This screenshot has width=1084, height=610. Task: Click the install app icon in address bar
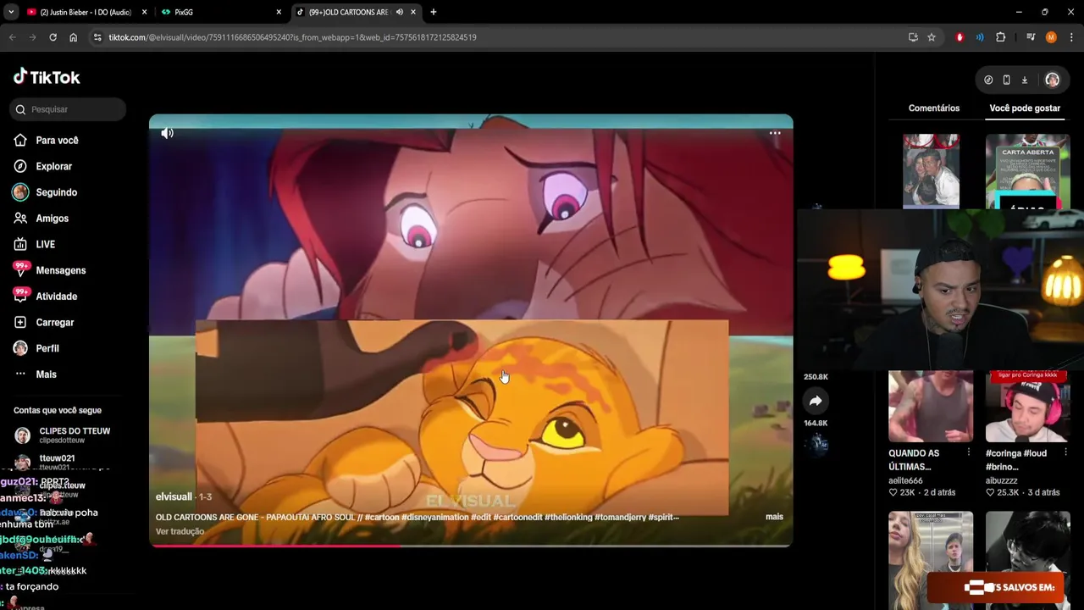[x=913, y=37]
